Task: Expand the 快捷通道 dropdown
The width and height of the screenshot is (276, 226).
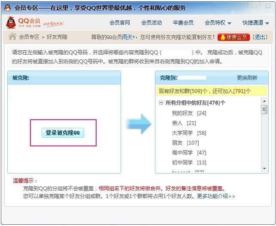Action: [x=256, y=23]
